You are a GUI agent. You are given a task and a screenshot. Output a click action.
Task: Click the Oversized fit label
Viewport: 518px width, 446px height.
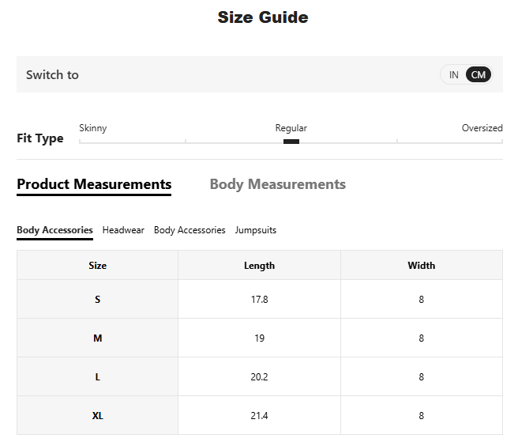[482, 128]
